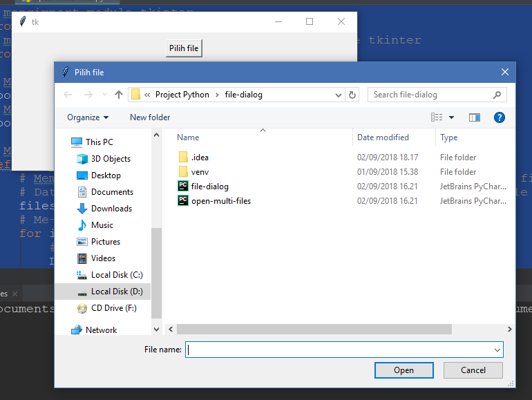532x400 pixels.
Task: Click file-dialog segment in address path
Action: coord(244,95)
